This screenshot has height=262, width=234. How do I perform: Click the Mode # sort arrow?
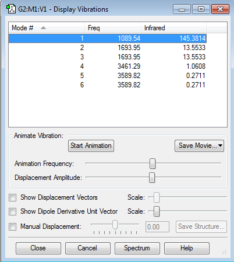point(43,28)
